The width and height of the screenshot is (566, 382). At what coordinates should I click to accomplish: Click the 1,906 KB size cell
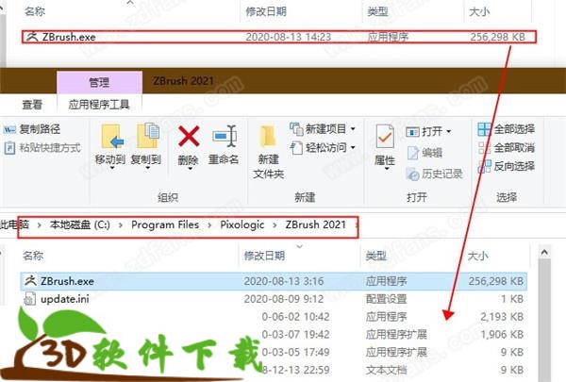pos(502,334)
